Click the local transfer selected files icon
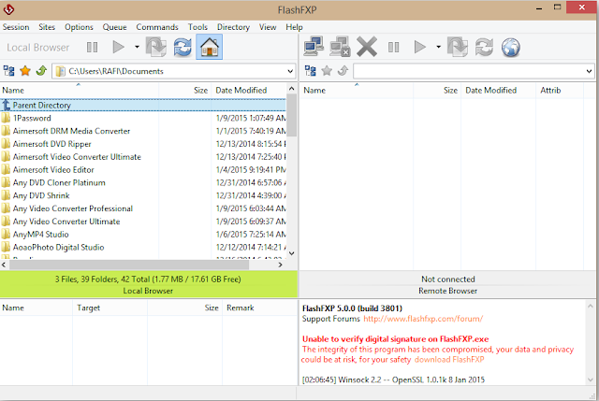 coord(156,48)
